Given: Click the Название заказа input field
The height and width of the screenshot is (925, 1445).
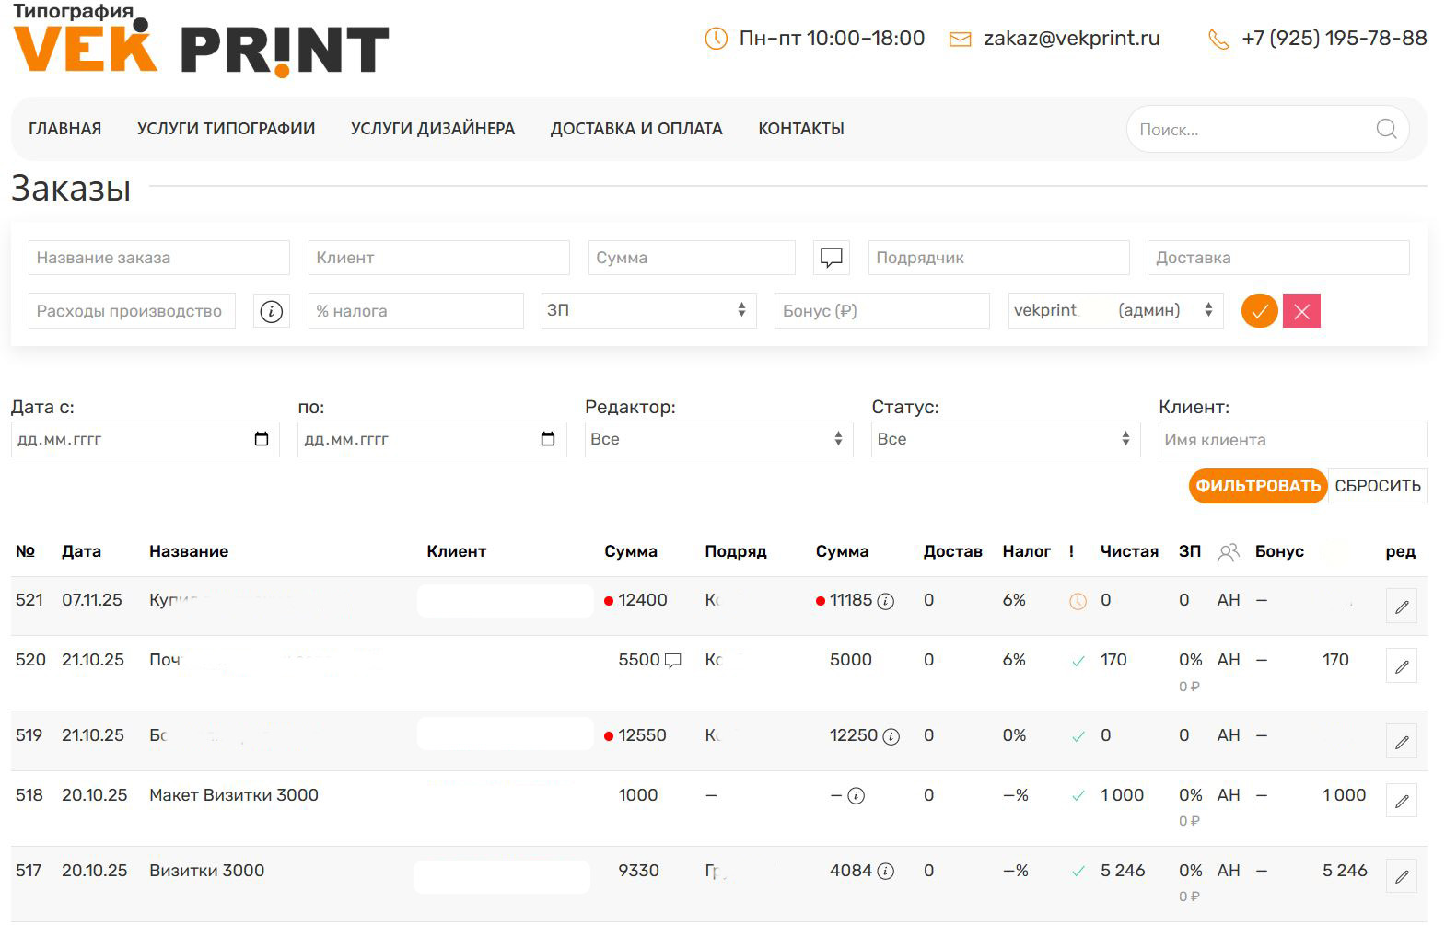Looking at the screenshot, I should tap(158, 258).
